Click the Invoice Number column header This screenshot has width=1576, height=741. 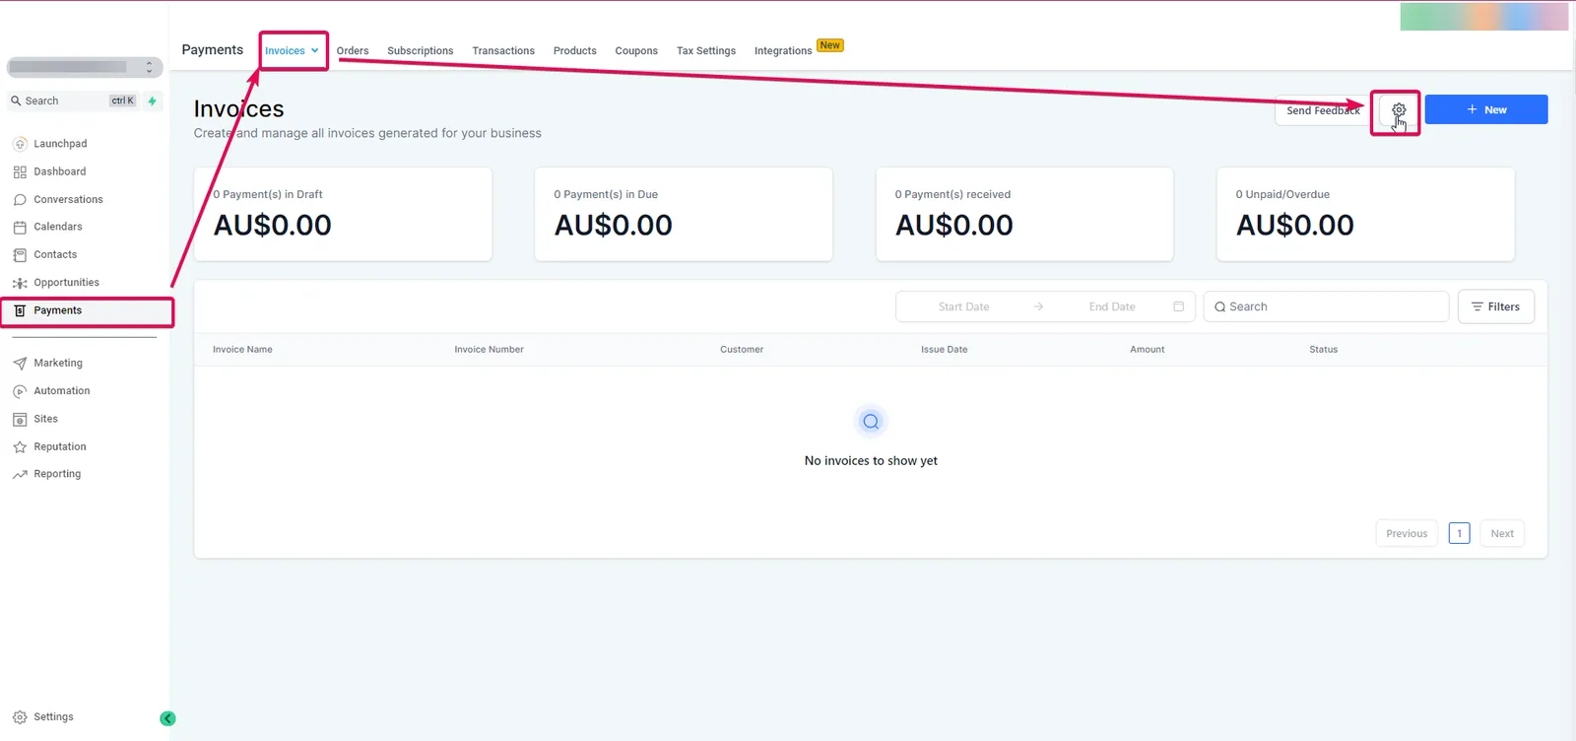click(x=489, y=350)
